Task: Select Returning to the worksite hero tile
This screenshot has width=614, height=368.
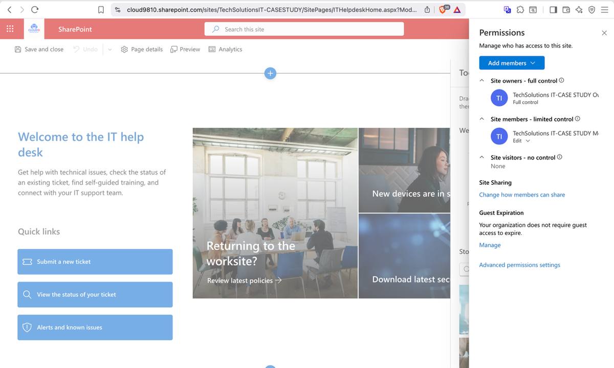Action: 275,213
